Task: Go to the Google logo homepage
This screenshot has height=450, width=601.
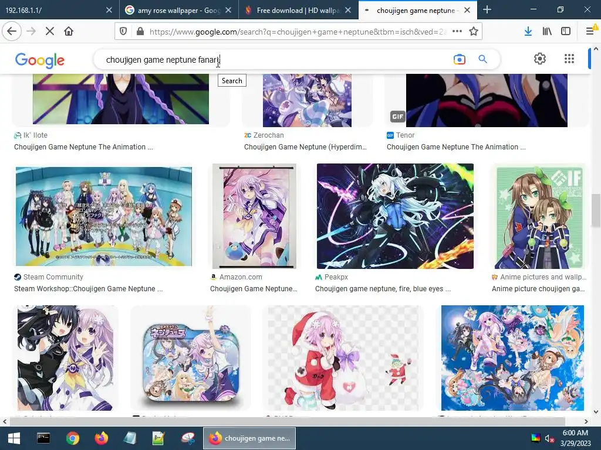Action: pyautogui.click(x=40, y=60)
